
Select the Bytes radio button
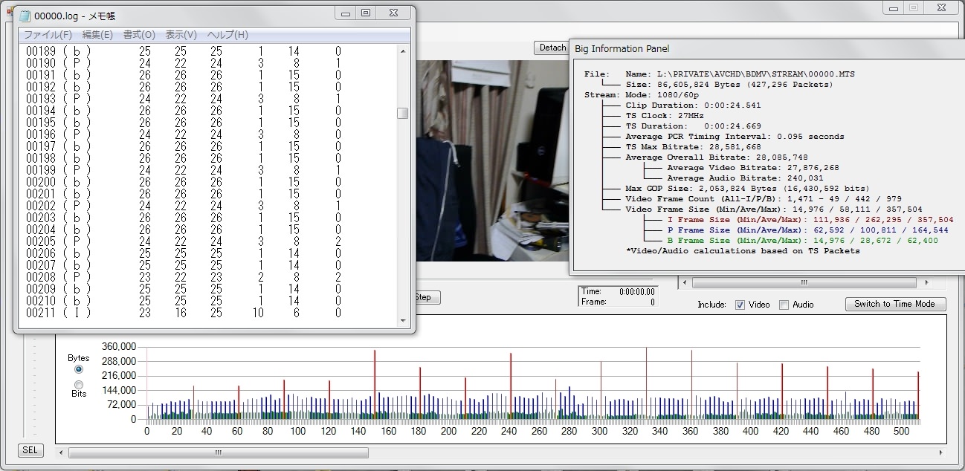click(x=79, y=369)
